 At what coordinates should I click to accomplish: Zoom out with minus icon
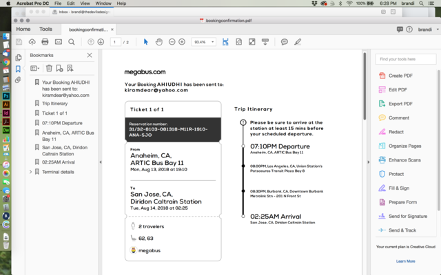pyautogui.click(x=172, y=42)
